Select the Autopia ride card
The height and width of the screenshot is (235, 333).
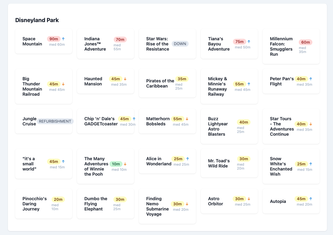point(291,201)
